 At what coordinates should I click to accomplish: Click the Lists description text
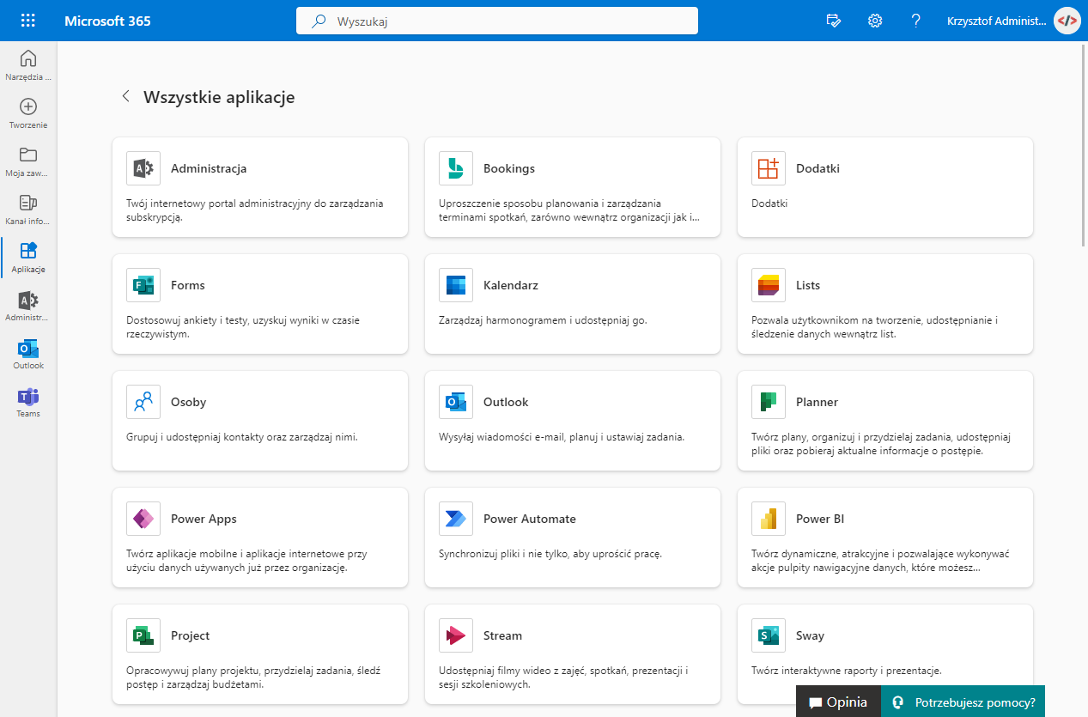point(874,327)
